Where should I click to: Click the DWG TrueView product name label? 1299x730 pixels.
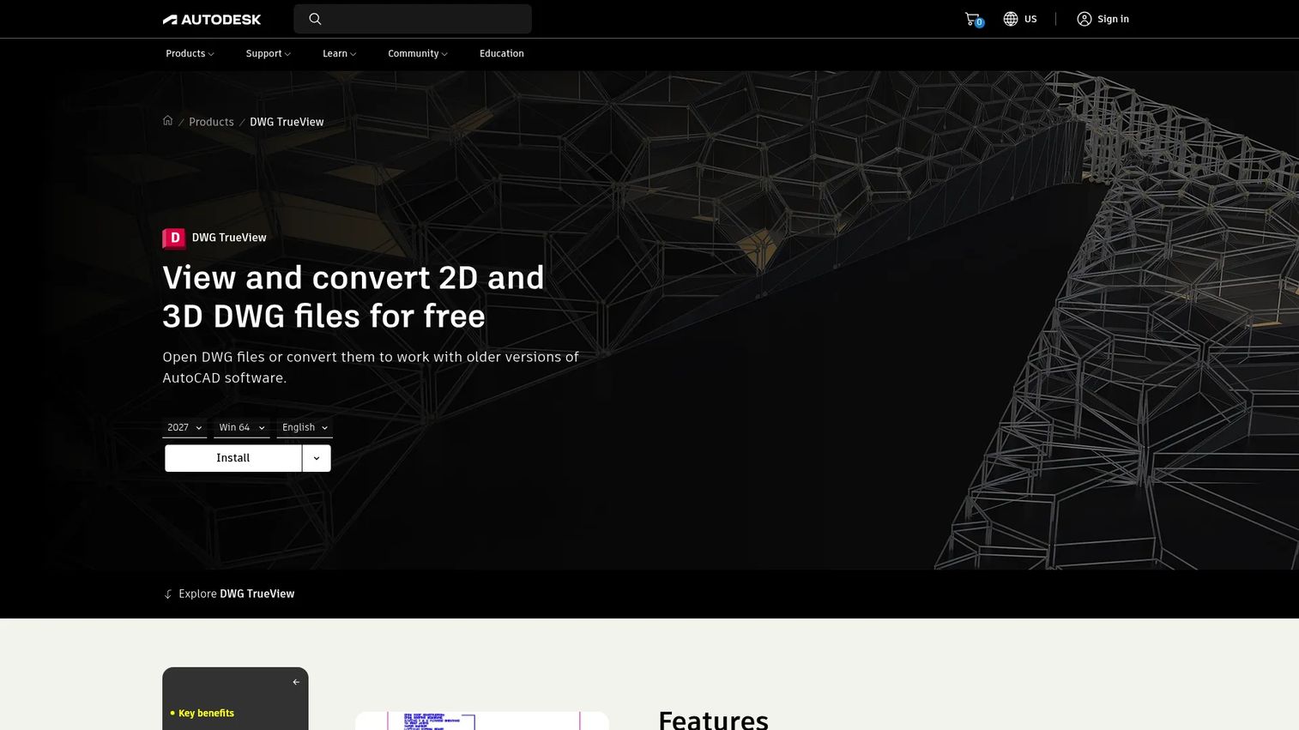pos(229,238)
